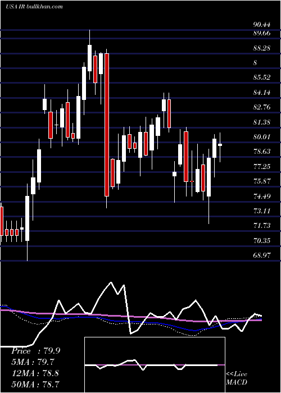Image resolution: width=281 pixels, height=393 pixels.
Task: Select the 50MA : 78.7 legend entry
Action: tap(35, 384)
